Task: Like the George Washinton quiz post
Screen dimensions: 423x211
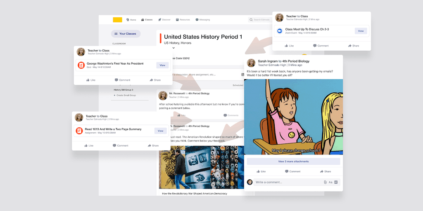Action: click(x=90, y=80)
